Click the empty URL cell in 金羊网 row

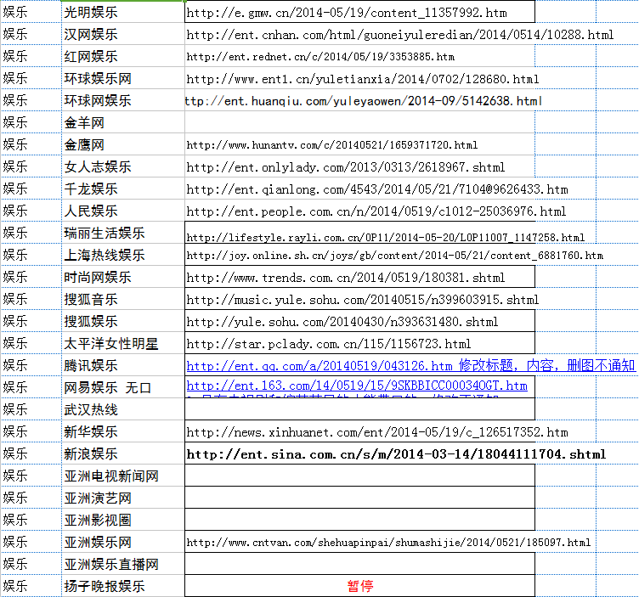(x=359, y=122)
